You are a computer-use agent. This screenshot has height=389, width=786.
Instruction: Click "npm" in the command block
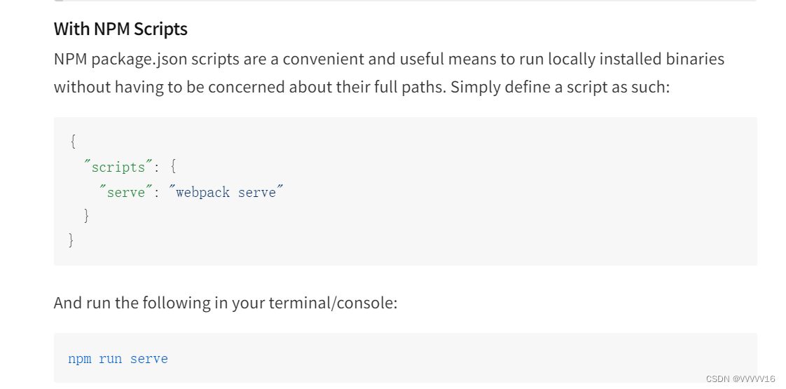coord(80,360)
